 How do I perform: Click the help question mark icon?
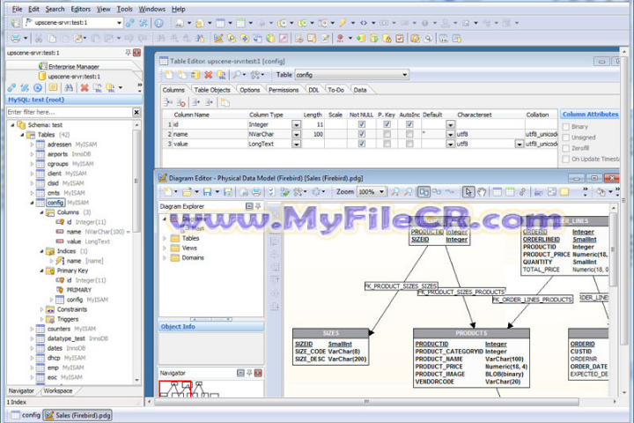point(158,23)
